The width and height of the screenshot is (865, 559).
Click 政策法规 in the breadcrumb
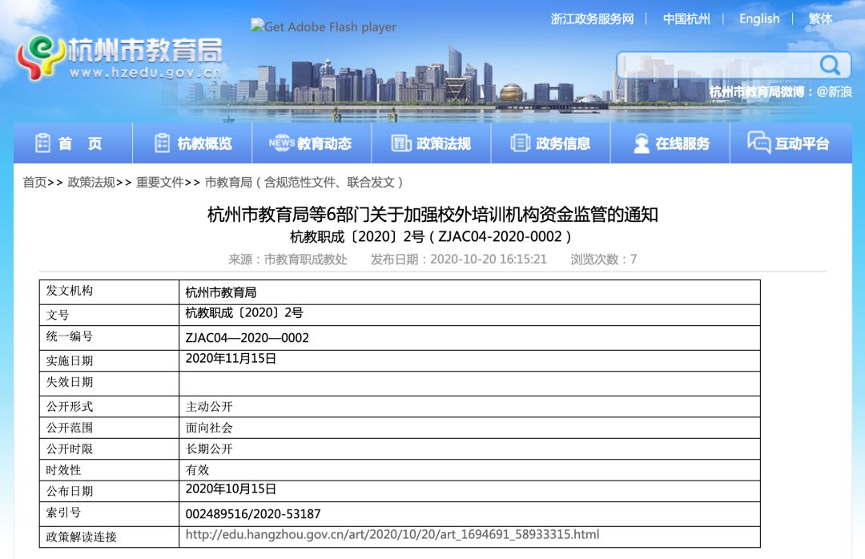pos(91,182)
